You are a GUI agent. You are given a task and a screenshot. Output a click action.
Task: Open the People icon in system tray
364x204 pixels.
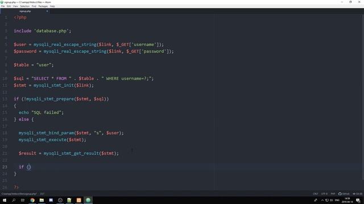coord(316,200)
